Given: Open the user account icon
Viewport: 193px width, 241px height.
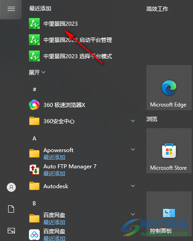Looking at the screenshot, I should 11,187.
